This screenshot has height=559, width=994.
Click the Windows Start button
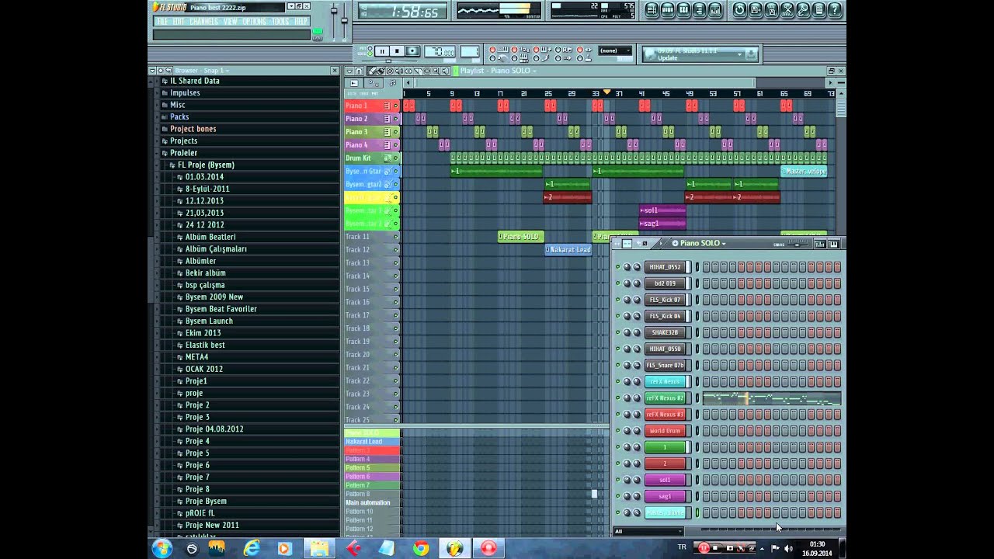pyautogui.click(x=162, y=548)
